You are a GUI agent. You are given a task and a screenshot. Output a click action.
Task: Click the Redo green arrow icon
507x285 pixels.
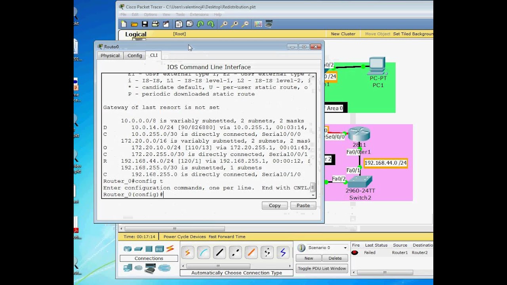pos(211,24)
